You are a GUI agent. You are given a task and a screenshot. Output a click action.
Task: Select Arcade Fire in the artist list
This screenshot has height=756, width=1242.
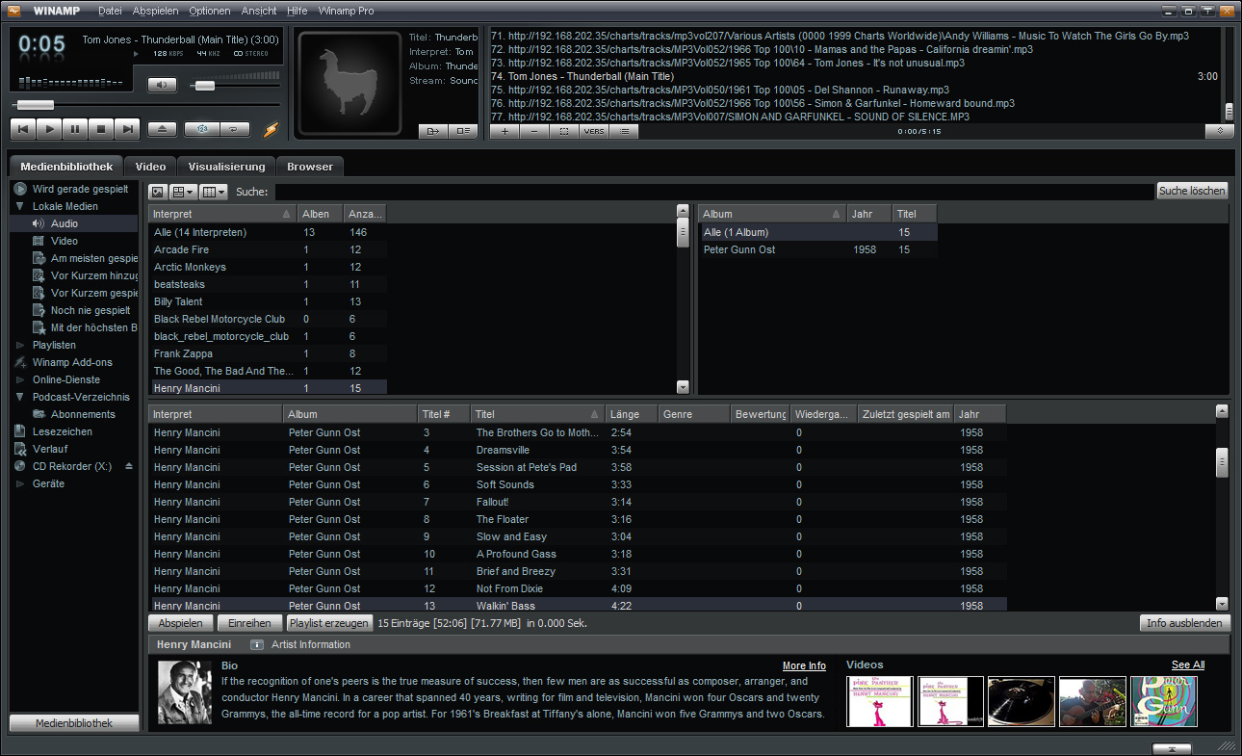268,249
